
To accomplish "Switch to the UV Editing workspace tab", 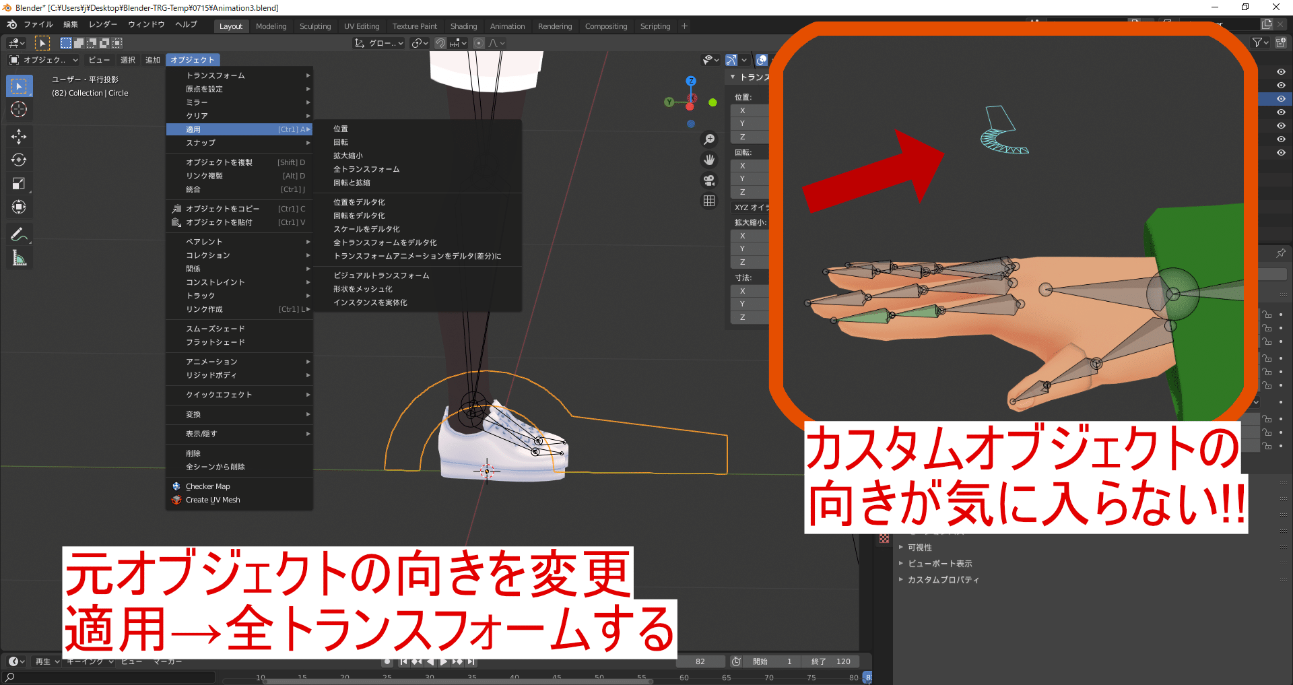I will (x=362, y=26).
